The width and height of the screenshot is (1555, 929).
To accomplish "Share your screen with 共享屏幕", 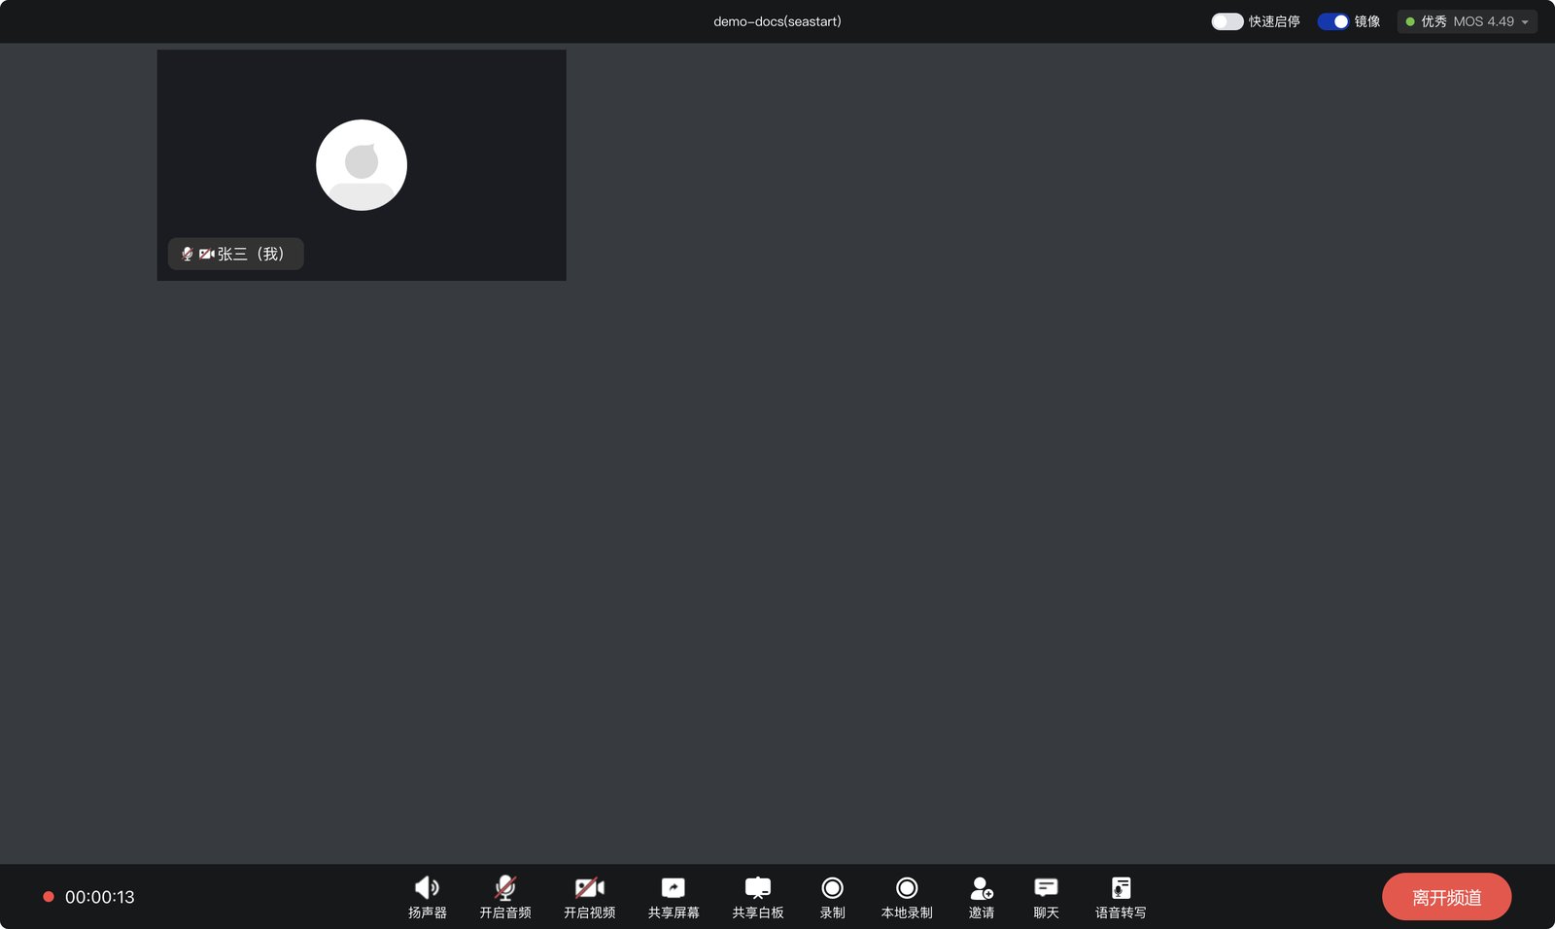I will tap(674, 897).
